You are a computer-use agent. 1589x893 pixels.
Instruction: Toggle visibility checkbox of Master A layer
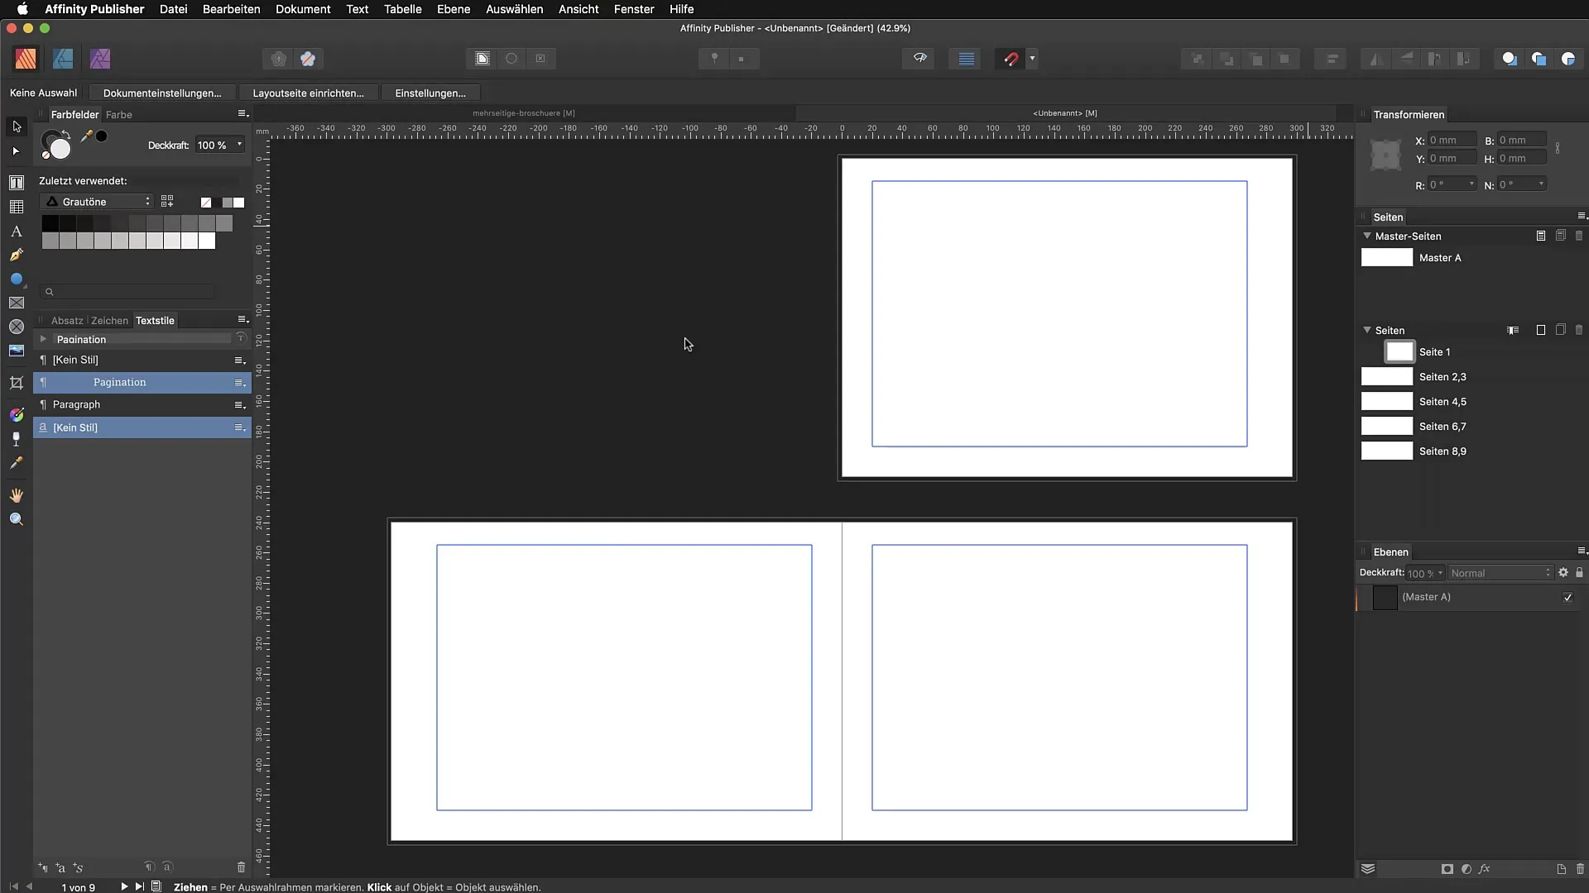click(x=1567, y=597)
